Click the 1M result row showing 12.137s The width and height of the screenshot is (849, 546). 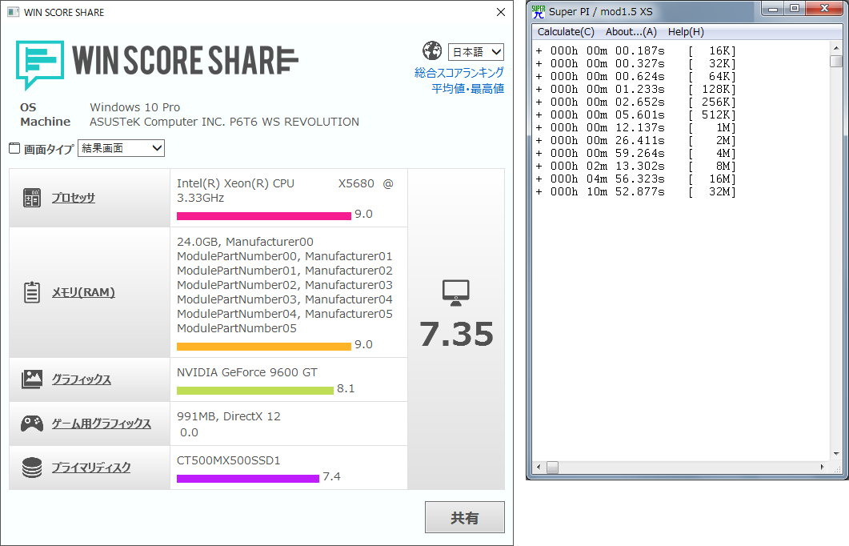635,128
